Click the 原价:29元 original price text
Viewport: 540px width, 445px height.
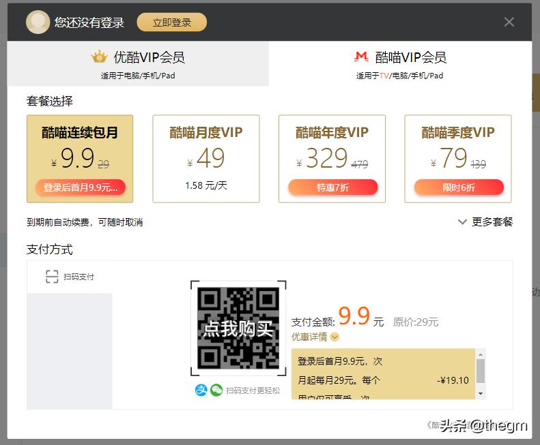point(416,322)
